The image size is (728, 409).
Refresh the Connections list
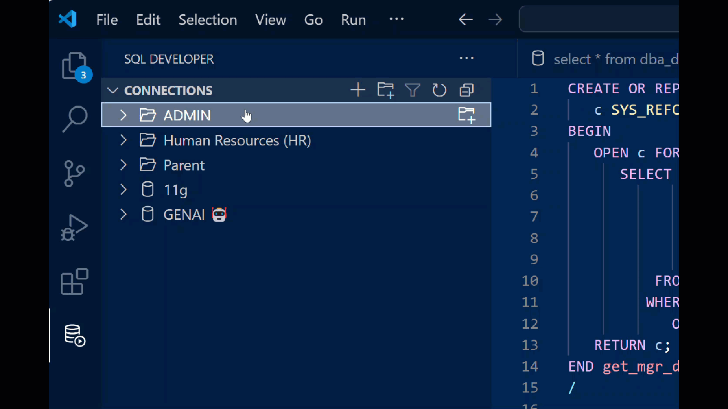pos(439,90)
